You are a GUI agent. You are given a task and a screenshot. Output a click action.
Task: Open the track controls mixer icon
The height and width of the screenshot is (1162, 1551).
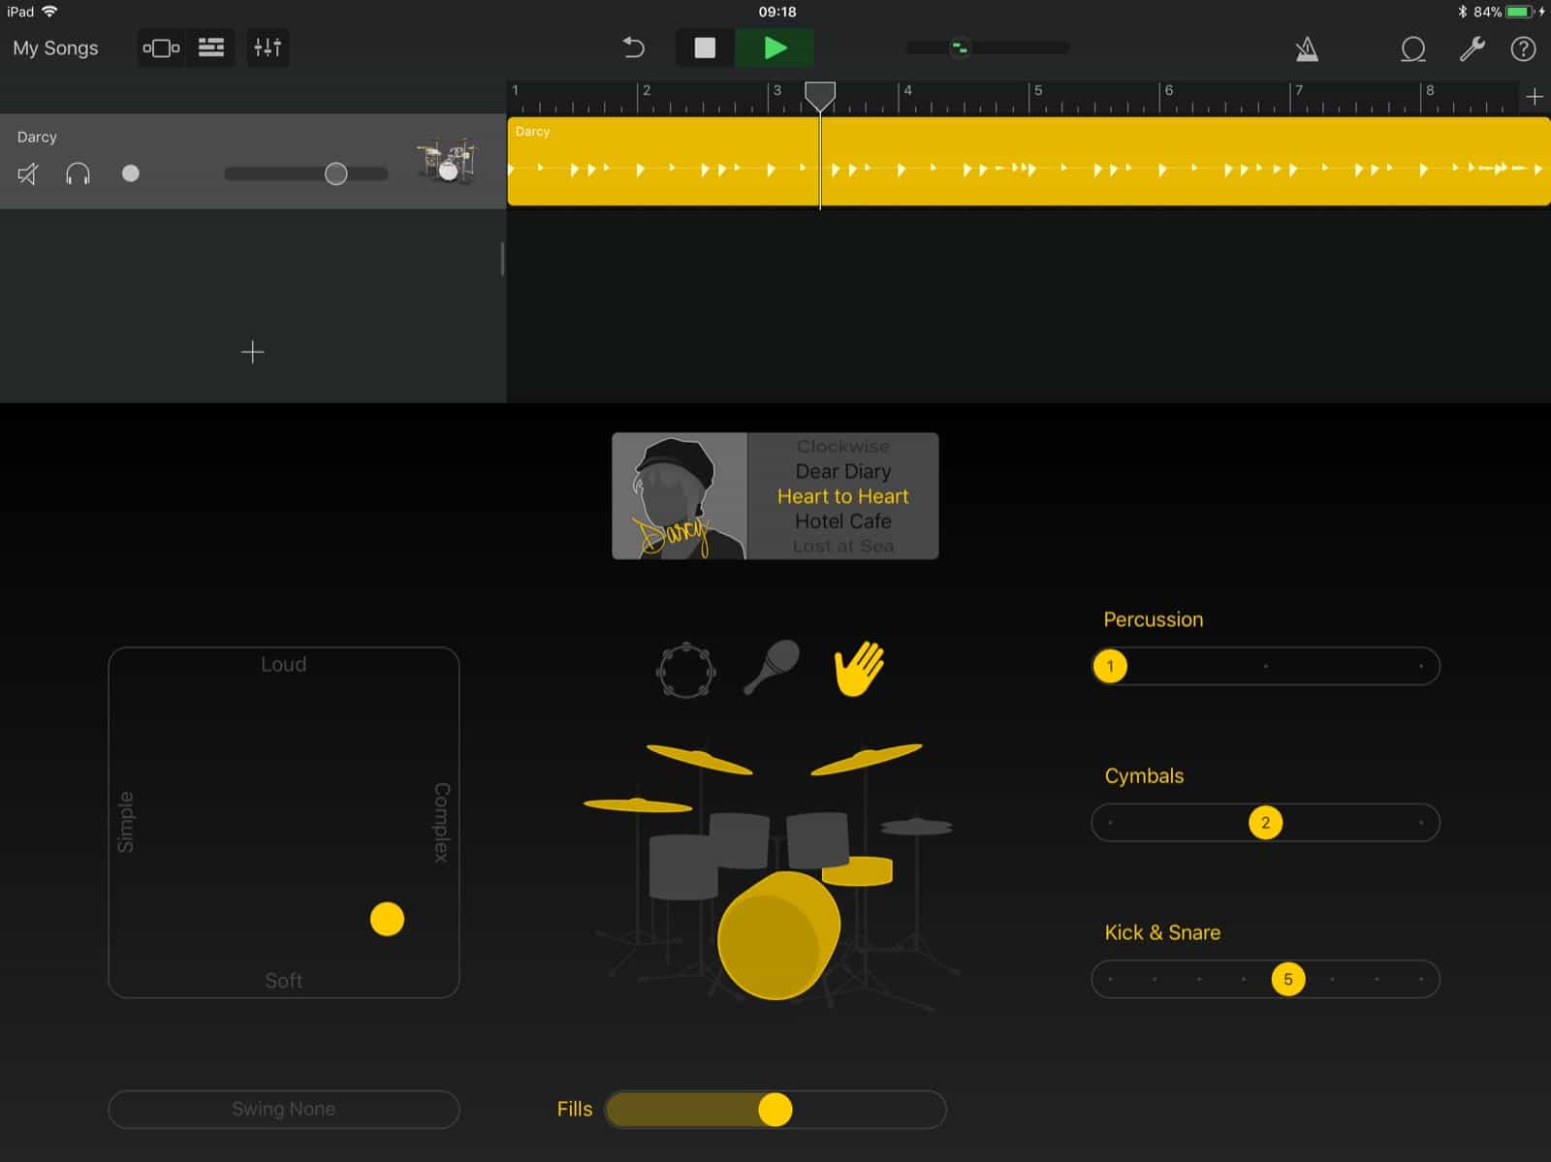267,47
